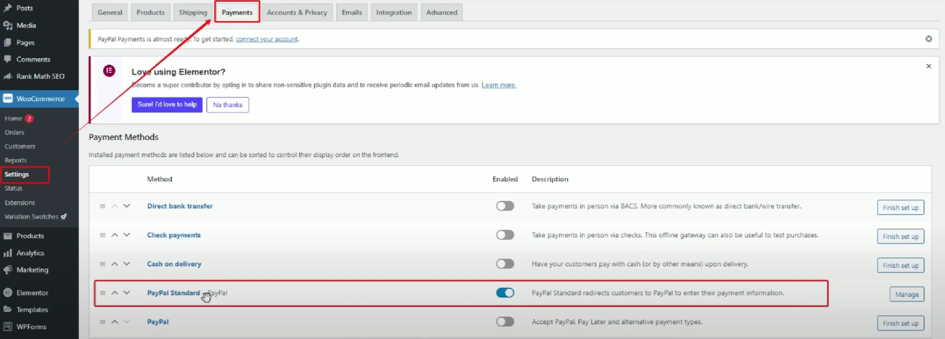Image resolution: width=945 pixels, height=339 pixels.
Task: Grab the Cash on delivery drag handle
Action: coord(103,264)
